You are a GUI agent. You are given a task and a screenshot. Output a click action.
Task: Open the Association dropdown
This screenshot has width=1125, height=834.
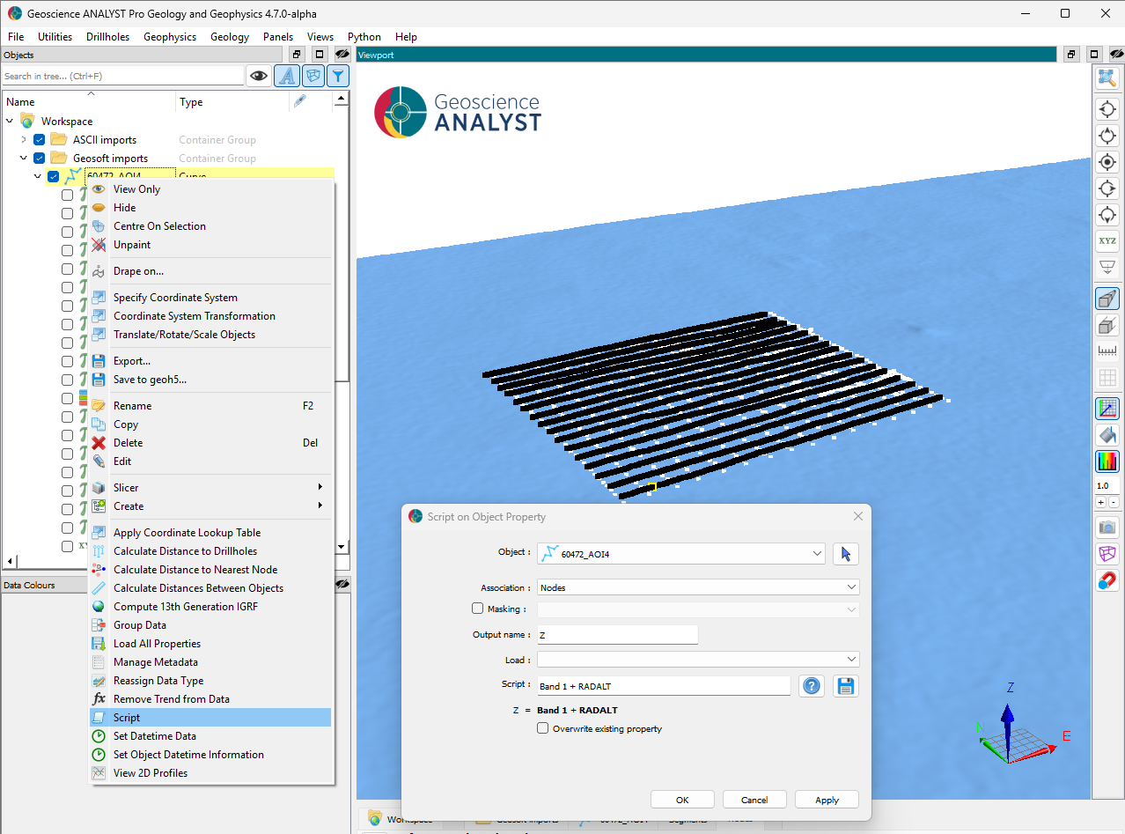coord(697,587)
